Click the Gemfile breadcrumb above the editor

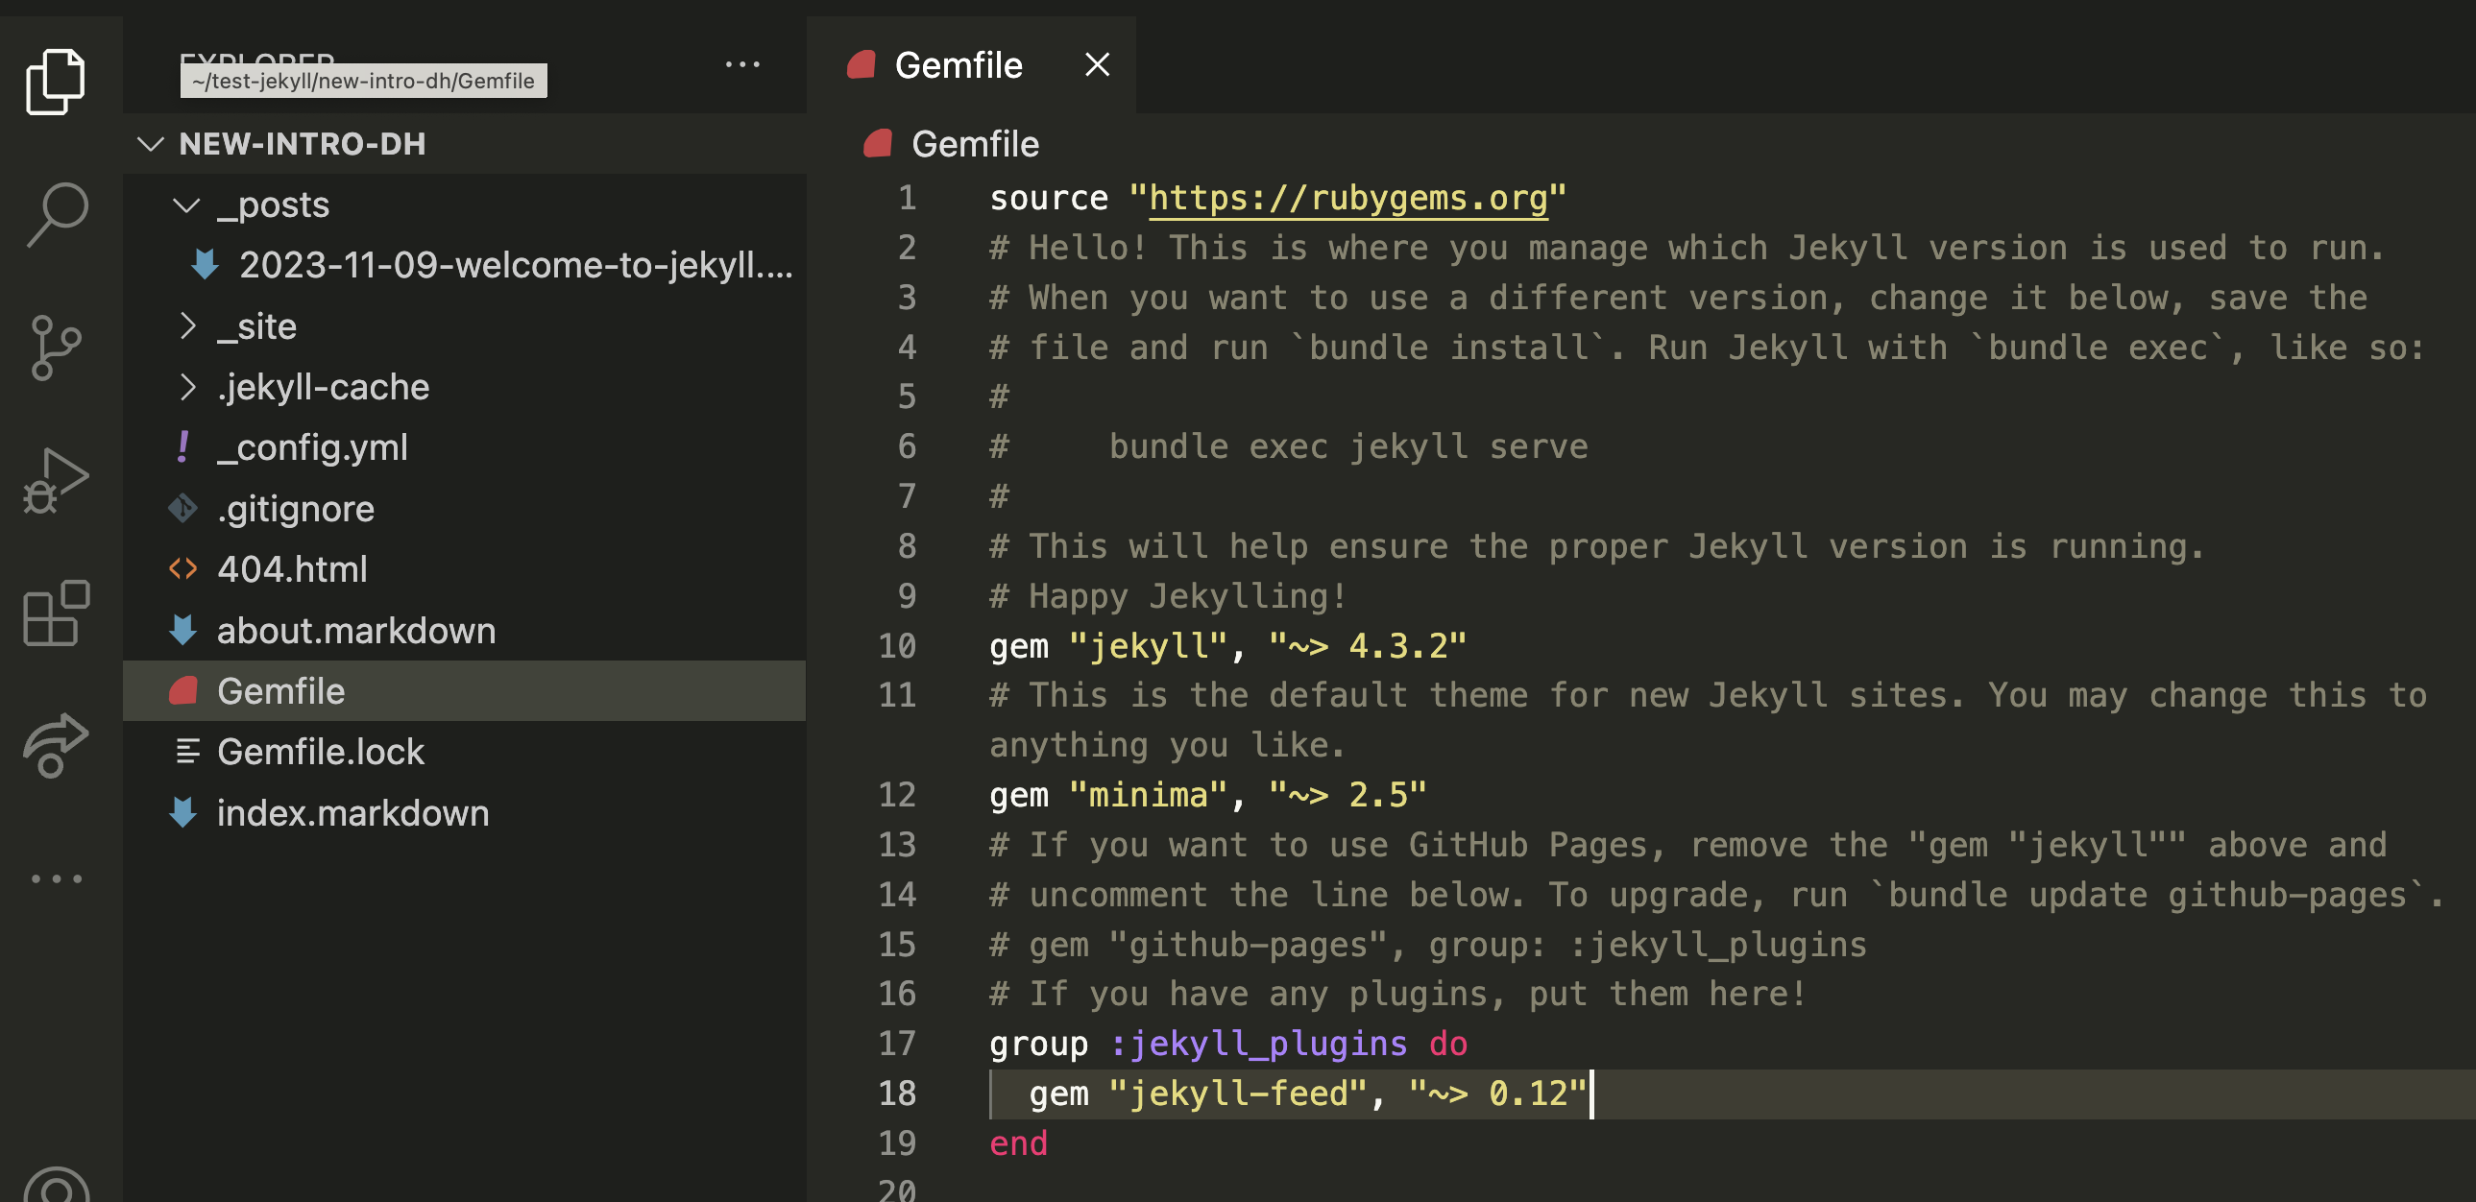975,144
